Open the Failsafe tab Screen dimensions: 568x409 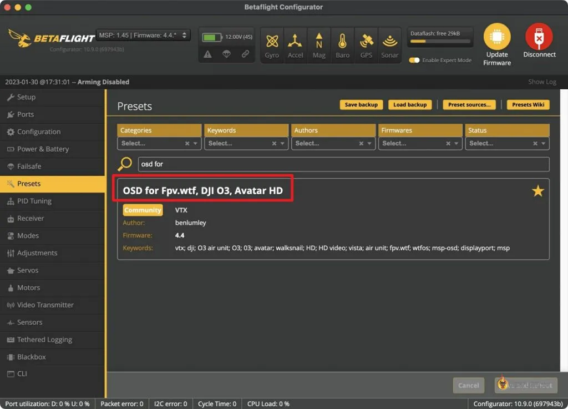coord(53,166)
